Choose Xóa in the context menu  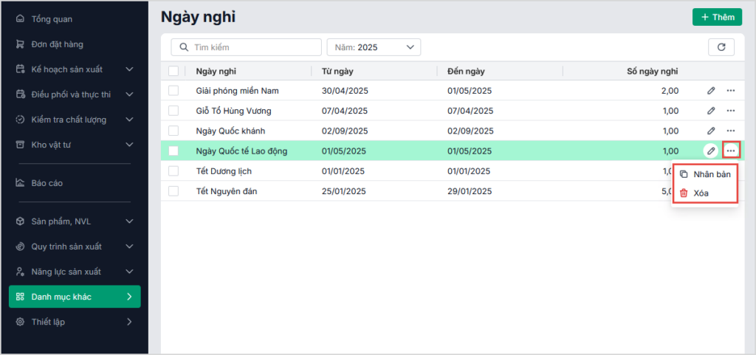click(x=701, y=193)
